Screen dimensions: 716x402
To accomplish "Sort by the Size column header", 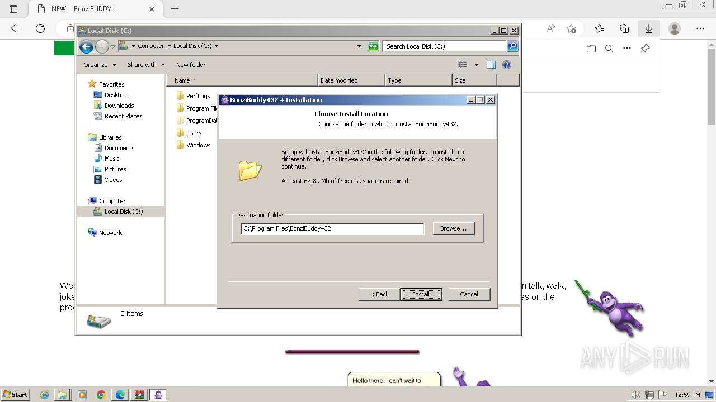I will (474, 80).
